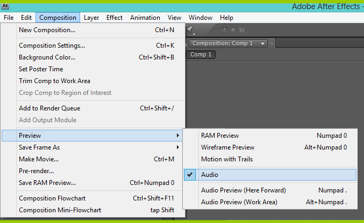The height and width of the screenshot is (223, 364).
Task: Click the view axis mode icon in toolbar
Action: [242, 30]
